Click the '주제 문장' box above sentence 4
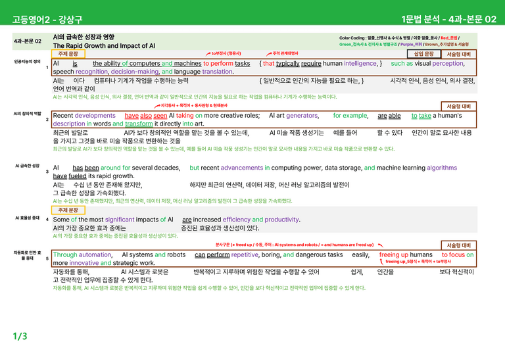 pos(68,210)
